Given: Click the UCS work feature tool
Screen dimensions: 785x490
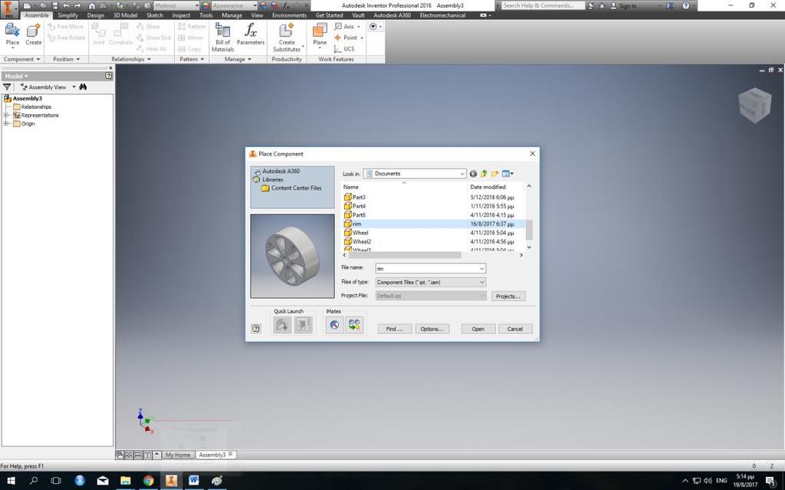Looking at the screenshot, I should coord(344,49).
